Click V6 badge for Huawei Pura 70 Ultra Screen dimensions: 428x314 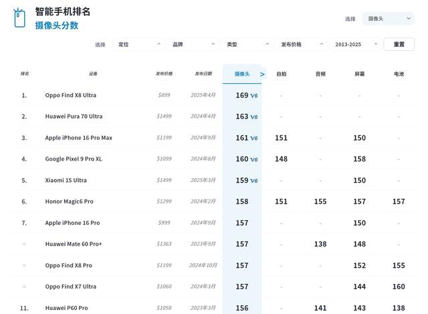click(x=254, y=117)
